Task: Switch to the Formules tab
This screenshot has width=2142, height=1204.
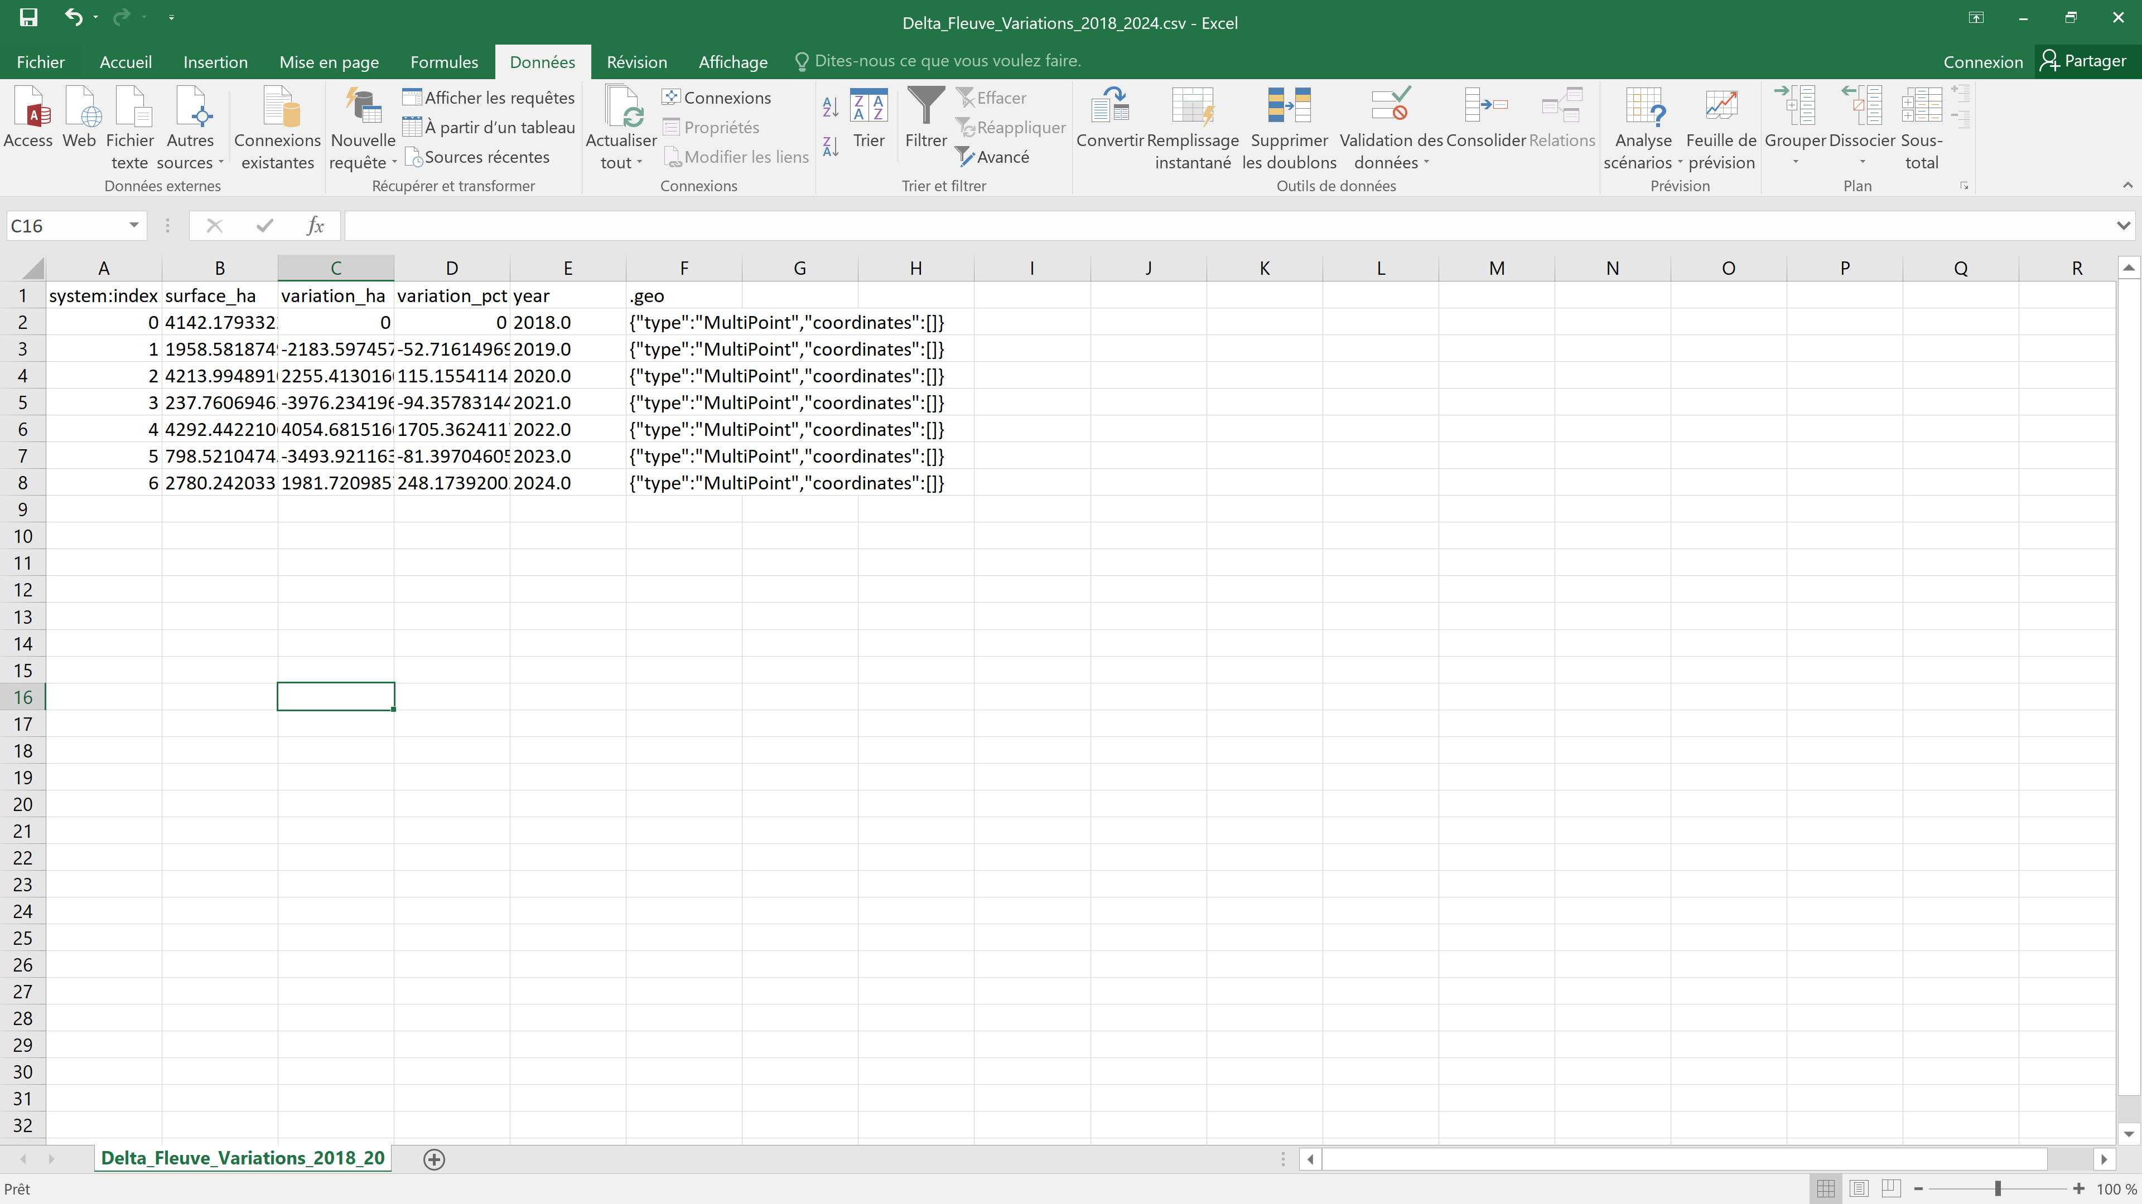Action: pos(444,61)
